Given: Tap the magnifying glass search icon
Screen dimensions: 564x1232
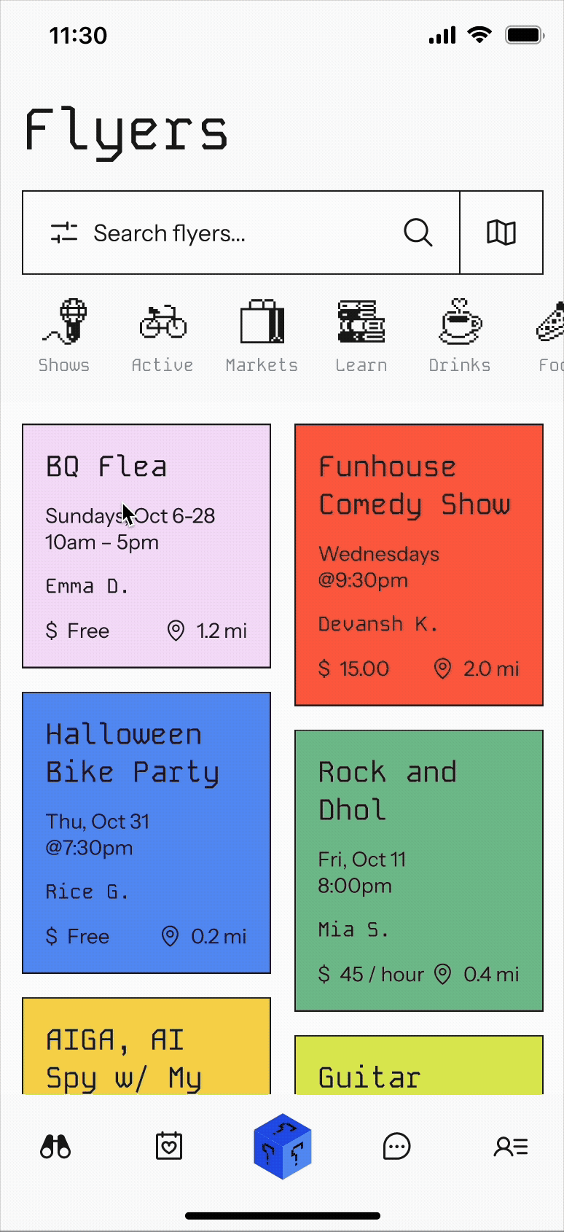Looking at the screenshot, I should [418, 233].
